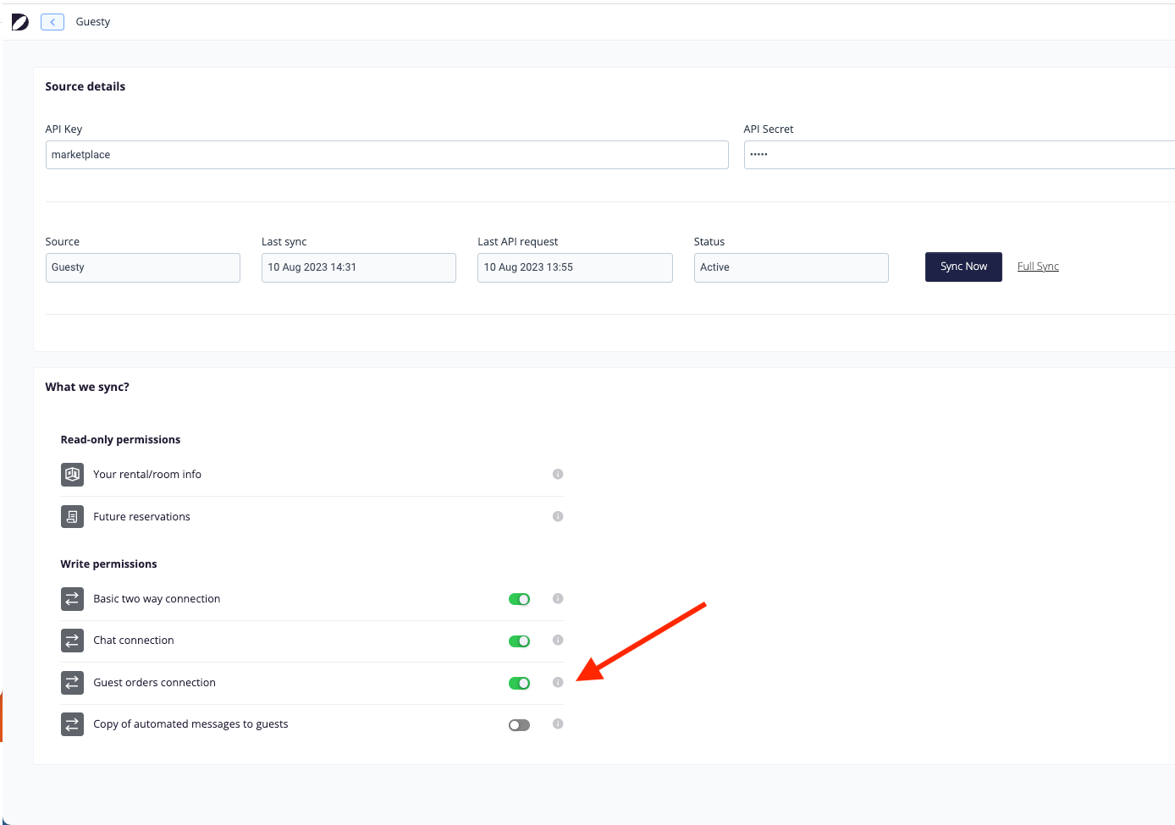Click the Copy of automated messages arrows icon
Viewport: 1175px width, 825px height.
(x=72, y=723)
